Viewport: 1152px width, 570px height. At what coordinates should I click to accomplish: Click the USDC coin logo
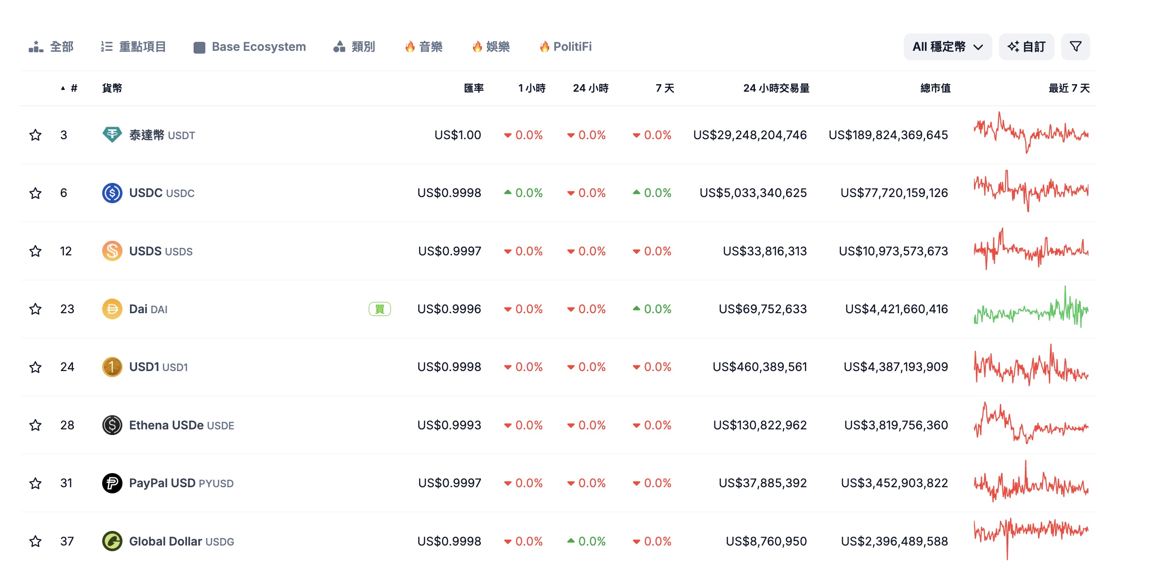click(x=112, y=193)
